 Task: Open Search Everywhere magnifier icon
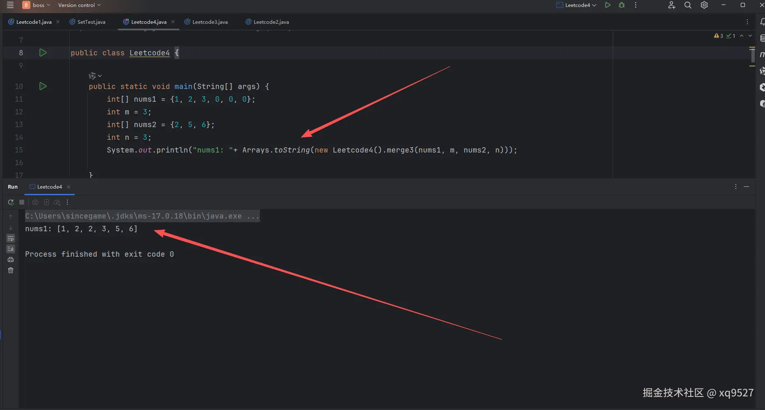click(x=688, y=5)
